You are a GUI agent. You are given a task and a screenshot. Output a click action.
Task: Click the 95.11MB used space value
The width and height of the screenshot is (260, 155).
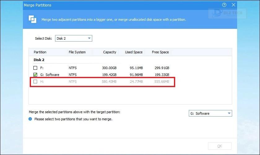point(136,68)
